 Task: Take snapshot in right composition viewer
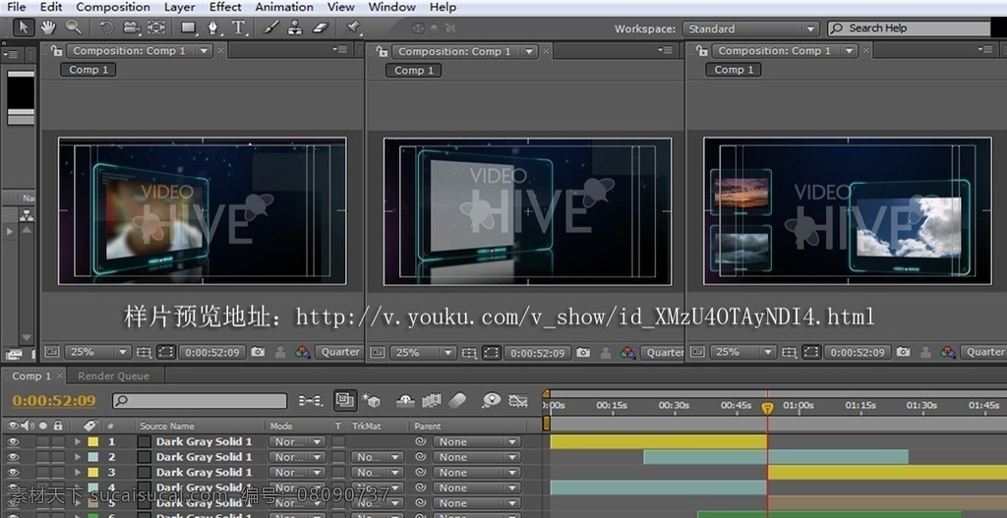pos(903,352)
